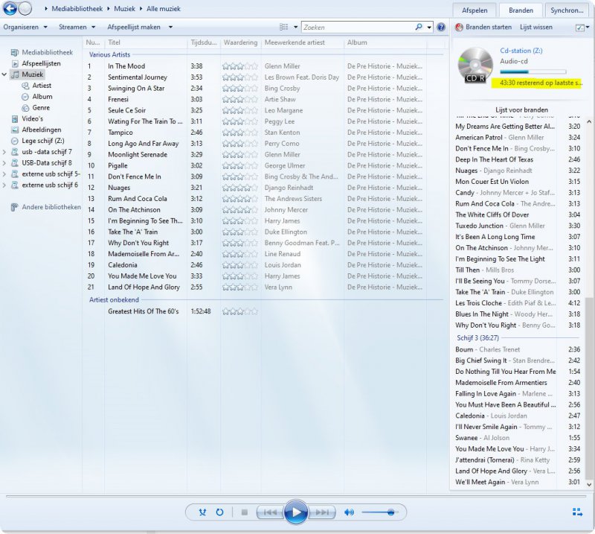Go to the previous track

tap(269, 512)
